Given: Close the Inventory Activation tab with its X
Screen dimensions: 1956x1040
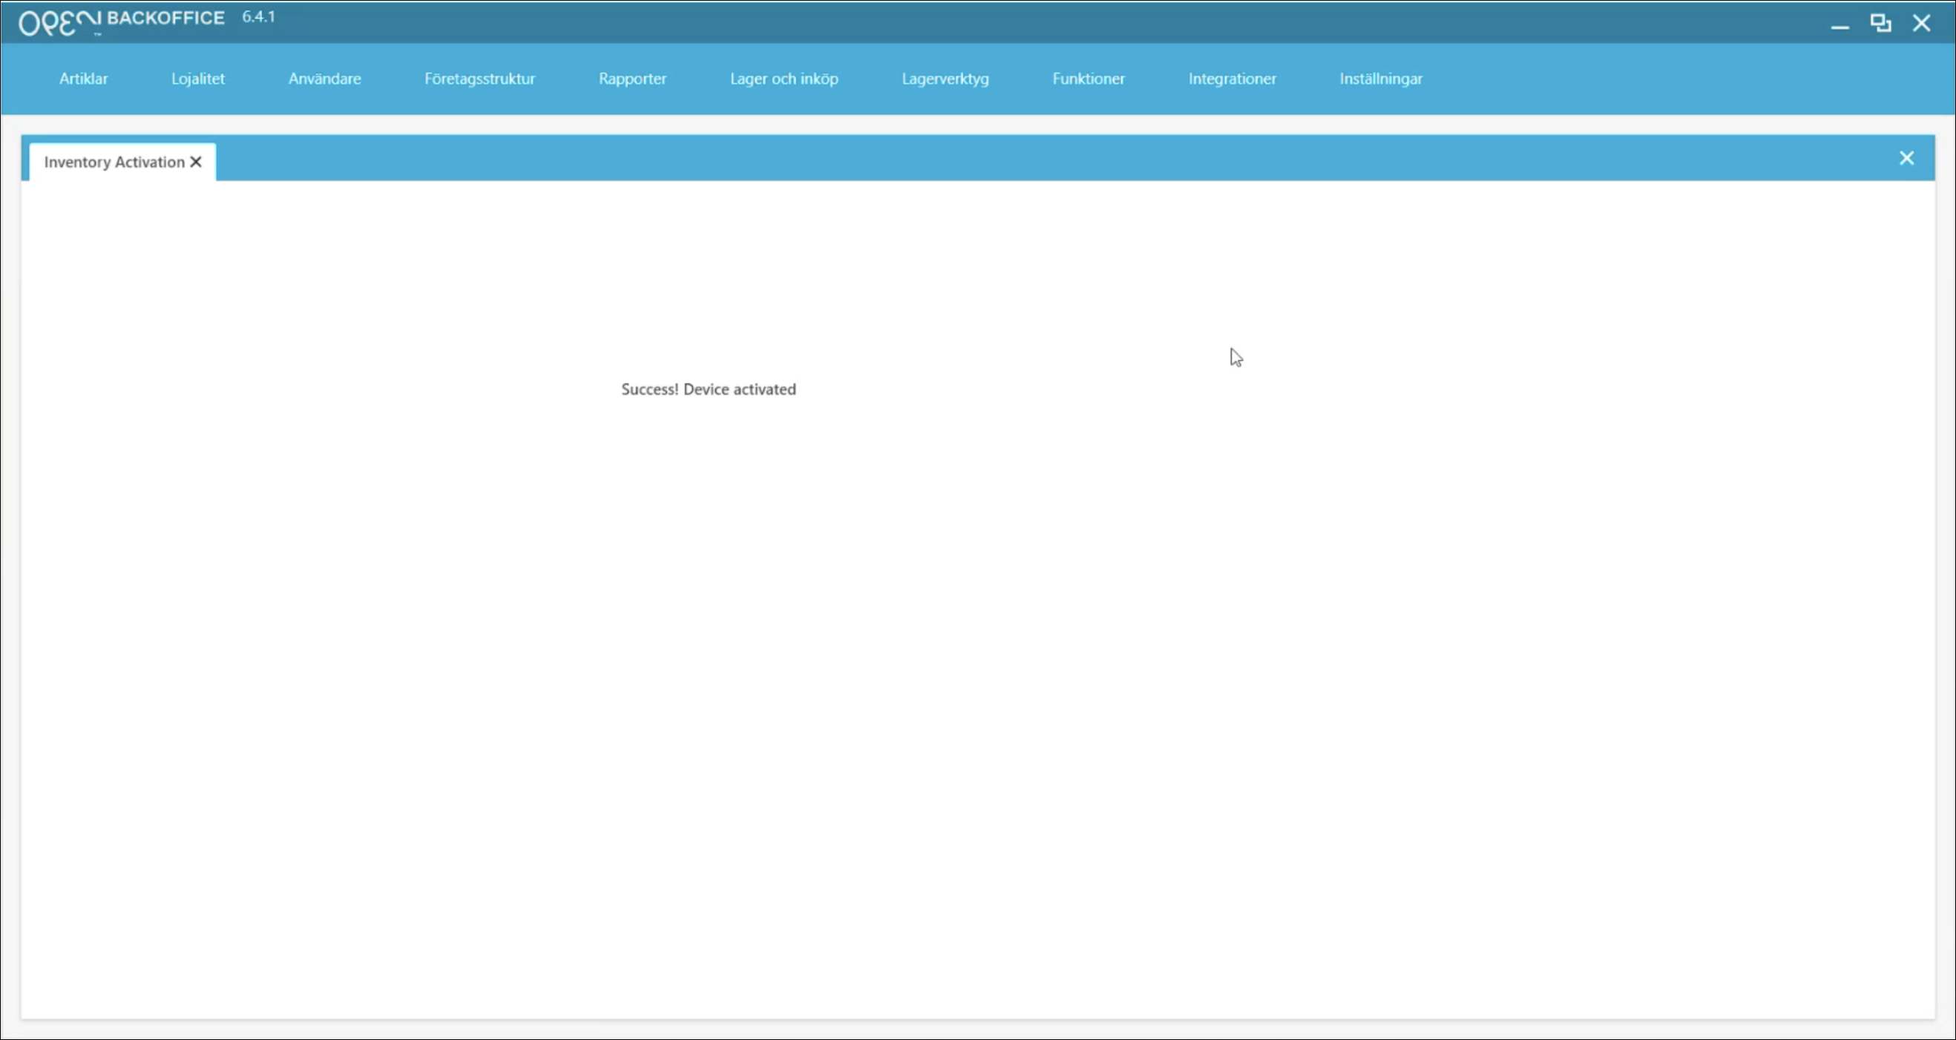Looking at the screenshot, I should pyautogui.click(x=196, y=162).
